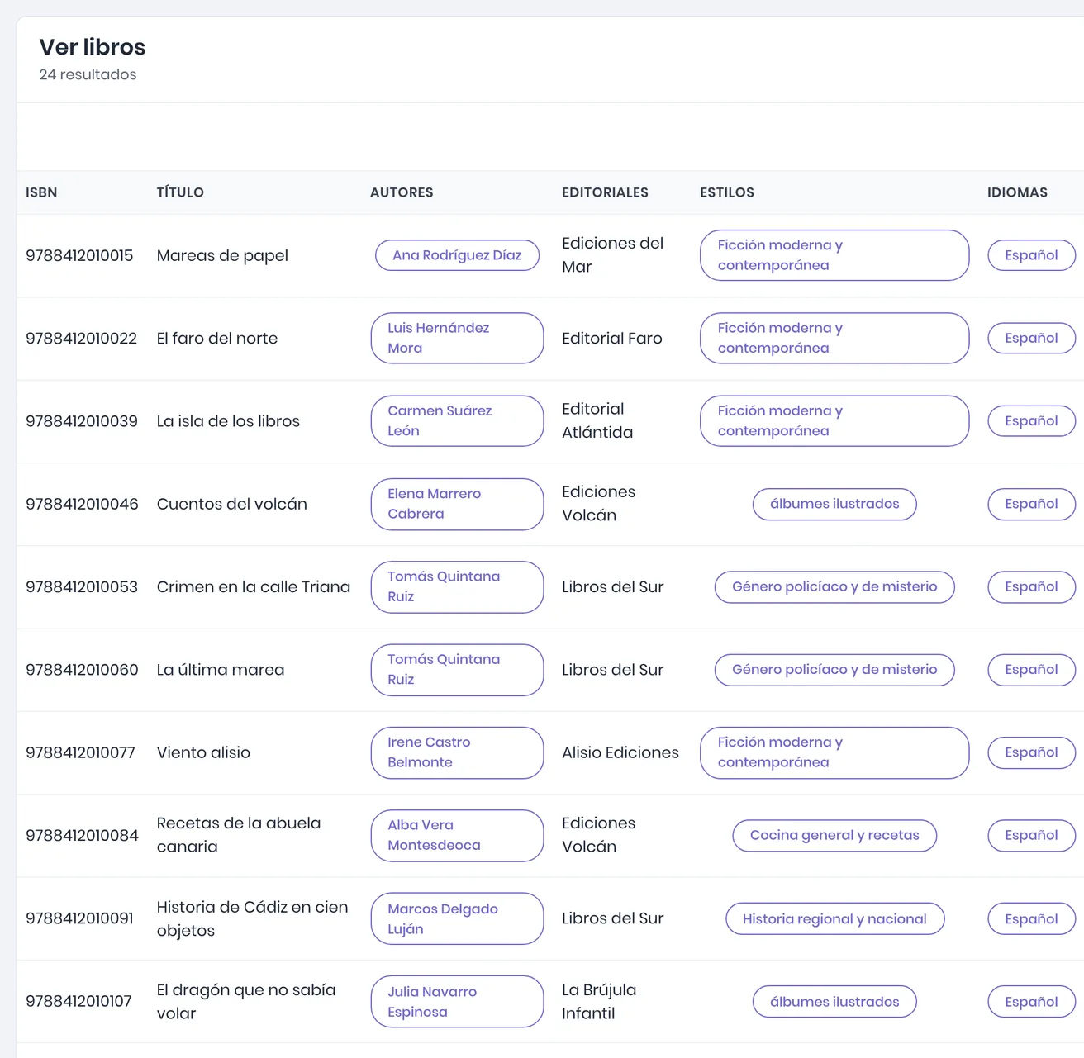Click the Alisio Ediciones publisher cell
1084x1058 pixels.
point(620,752)
